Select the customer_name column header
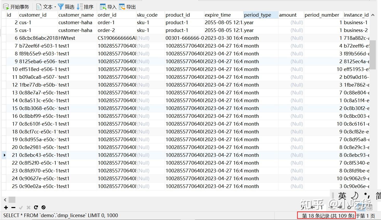The width and height of the screenshot is (381, 220). [77, 15]
